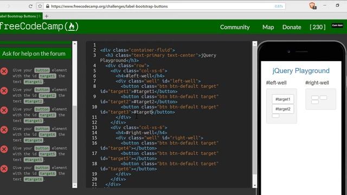Click the code editor vertical scrollbar thumb
The height and width of the screenshot is (195, 347).
click(x=255, y=110)
